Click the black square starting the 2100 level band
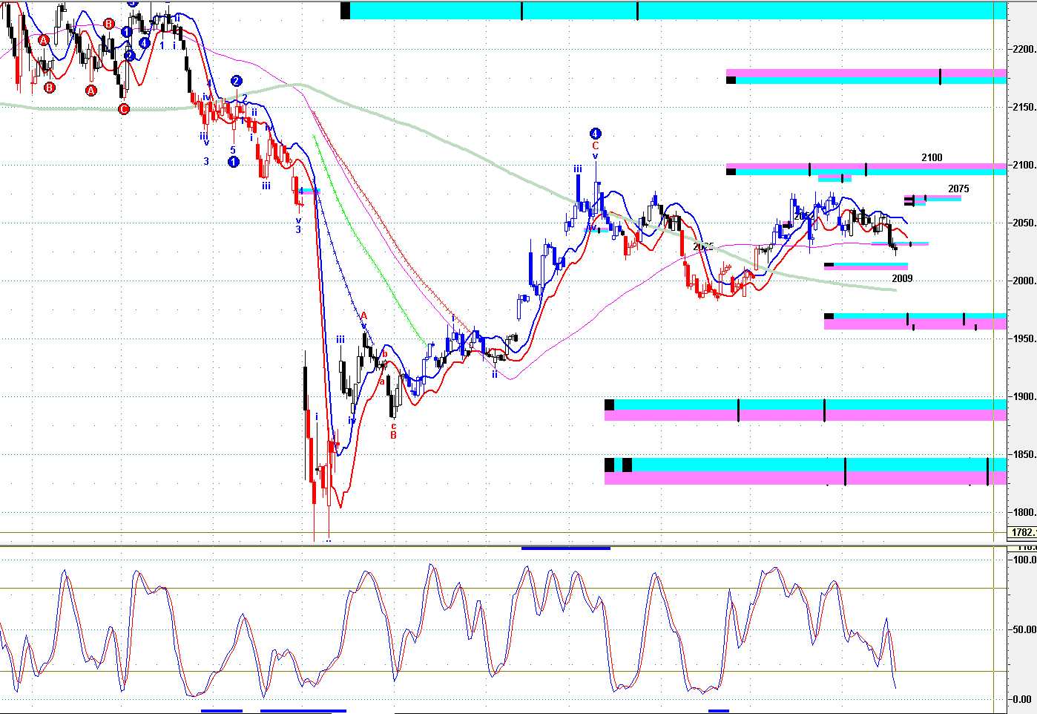The image size is (1037, 714). 731,172
